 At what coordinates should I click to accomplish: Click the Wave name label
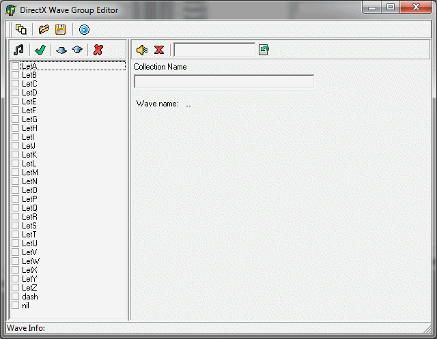coord(157,104)
